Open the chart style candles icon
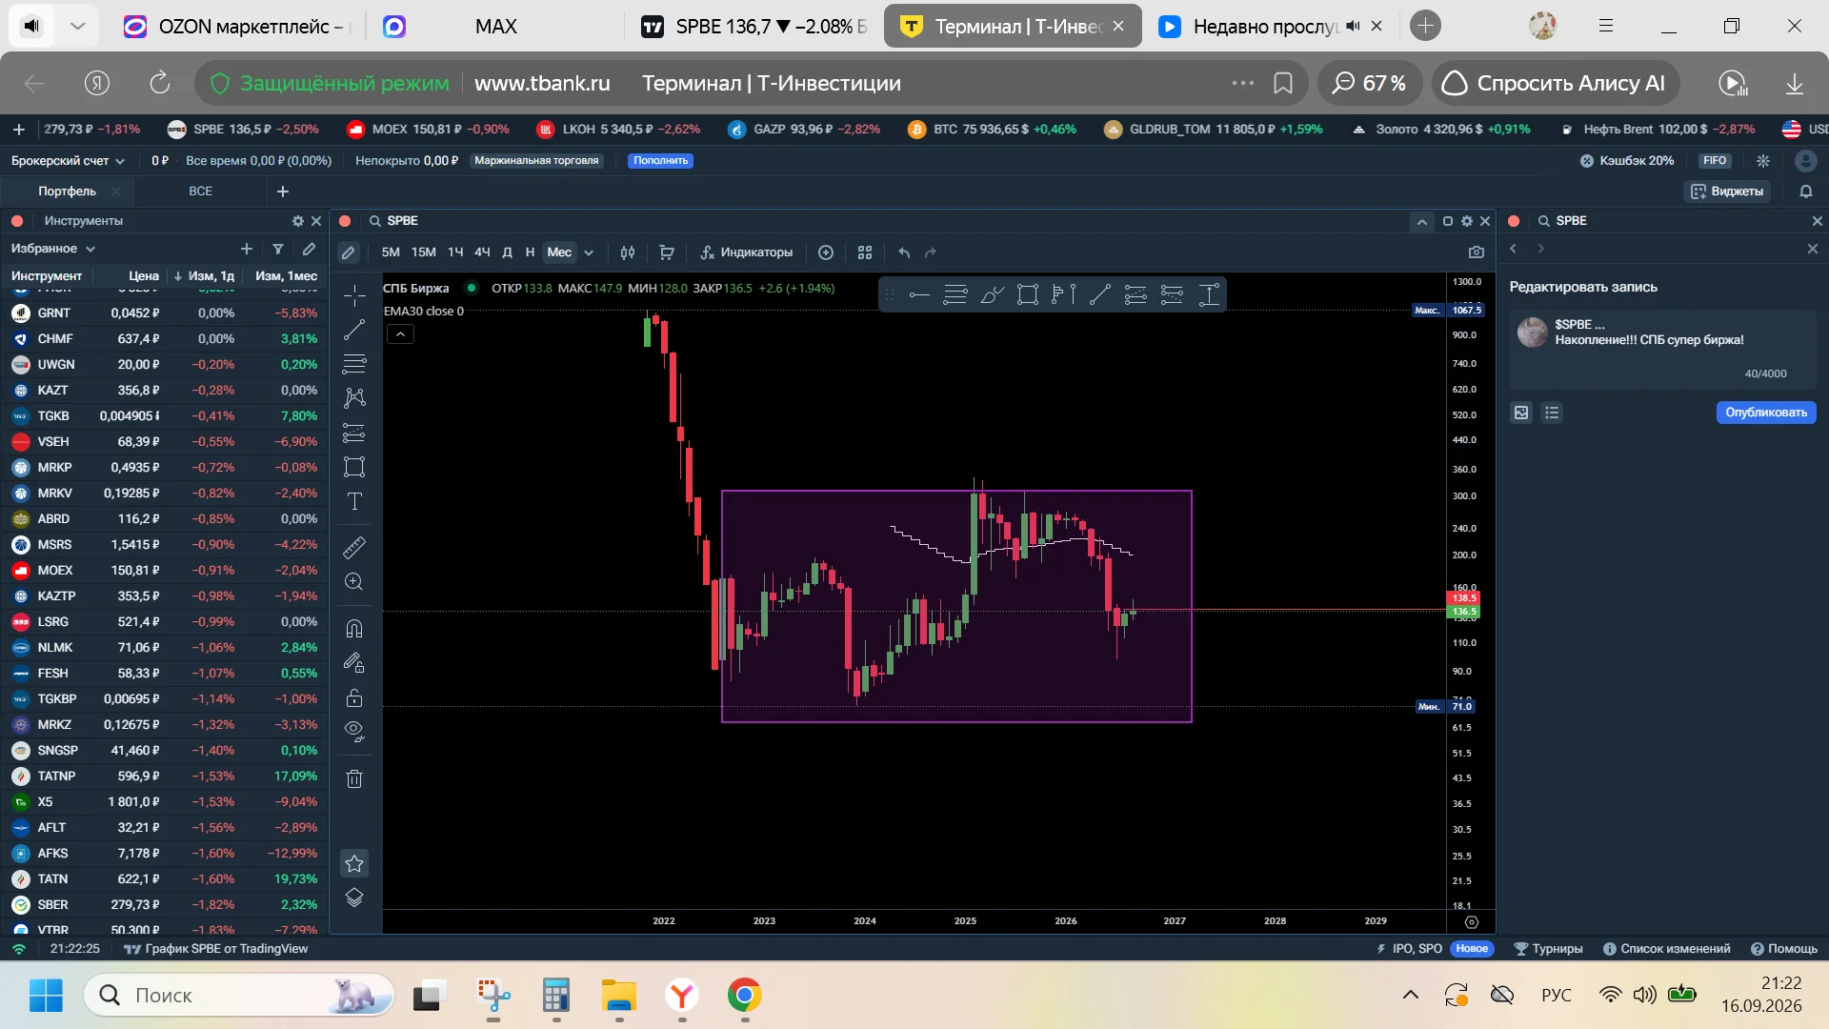Viewport: 1829px width, 1029px height. click(628, 252)
